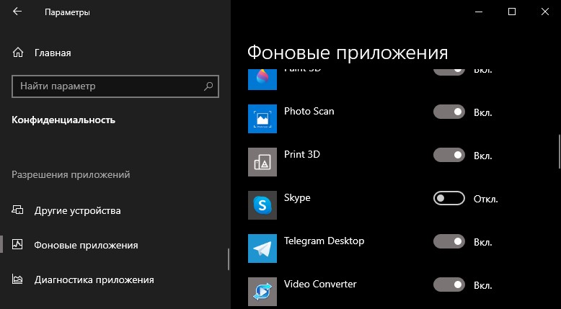Select Диагностика приложения in sidebar
Viewport: 561px width, 309px height.
click(x=94, y=279)
